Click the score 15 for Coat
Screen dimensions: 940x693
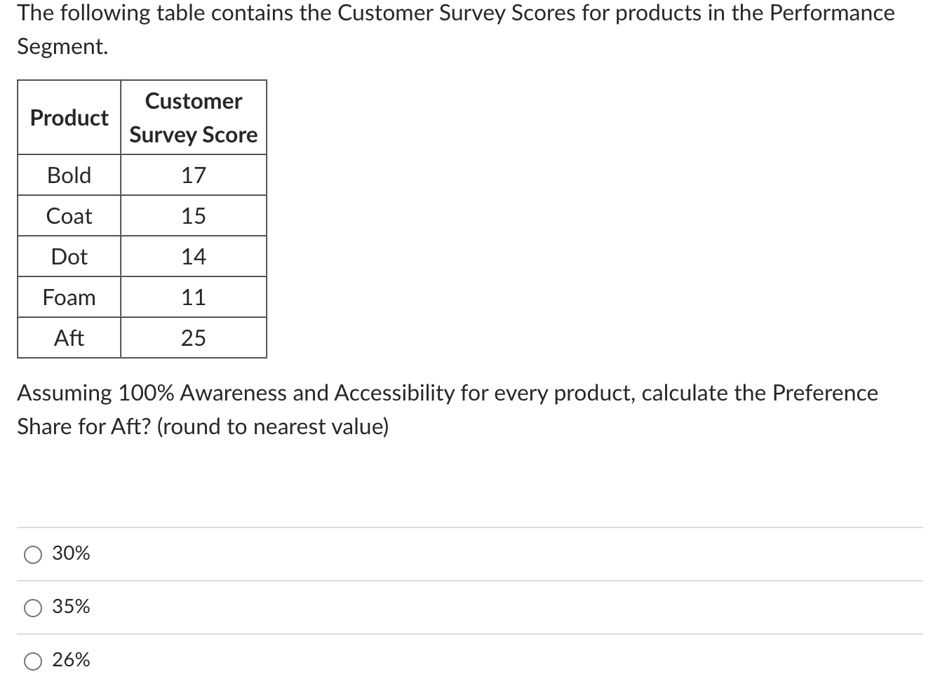pos(193,215)
